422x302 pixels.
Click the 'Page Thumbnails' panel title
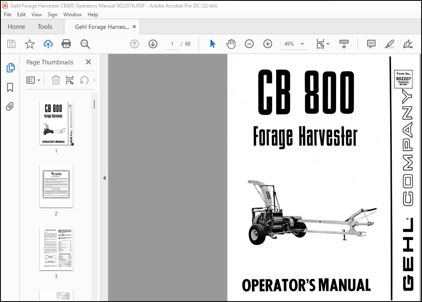(x=50, y=62)
